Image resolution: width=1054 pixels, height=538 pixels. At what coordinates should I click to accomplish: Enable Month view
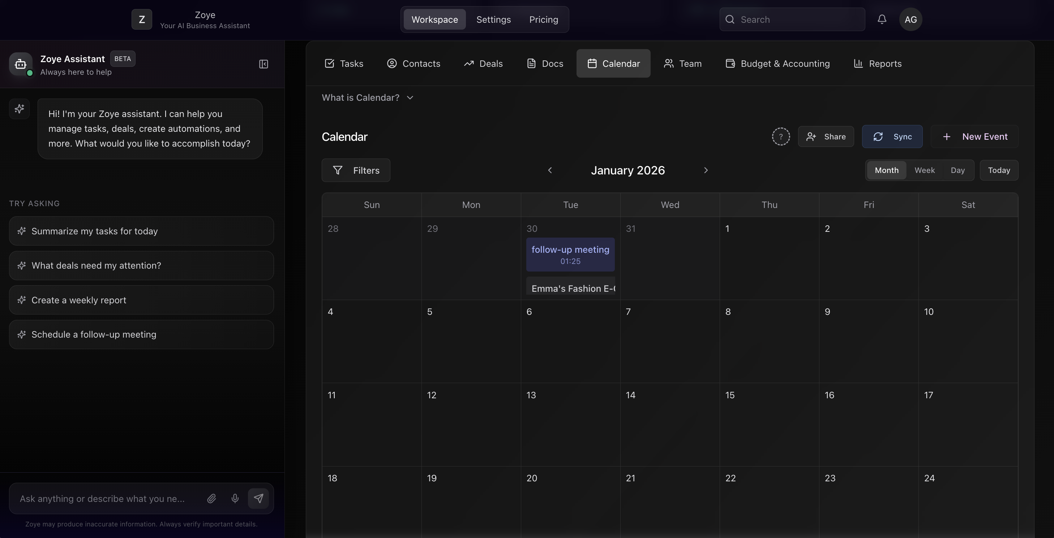(x=886, y=170)
